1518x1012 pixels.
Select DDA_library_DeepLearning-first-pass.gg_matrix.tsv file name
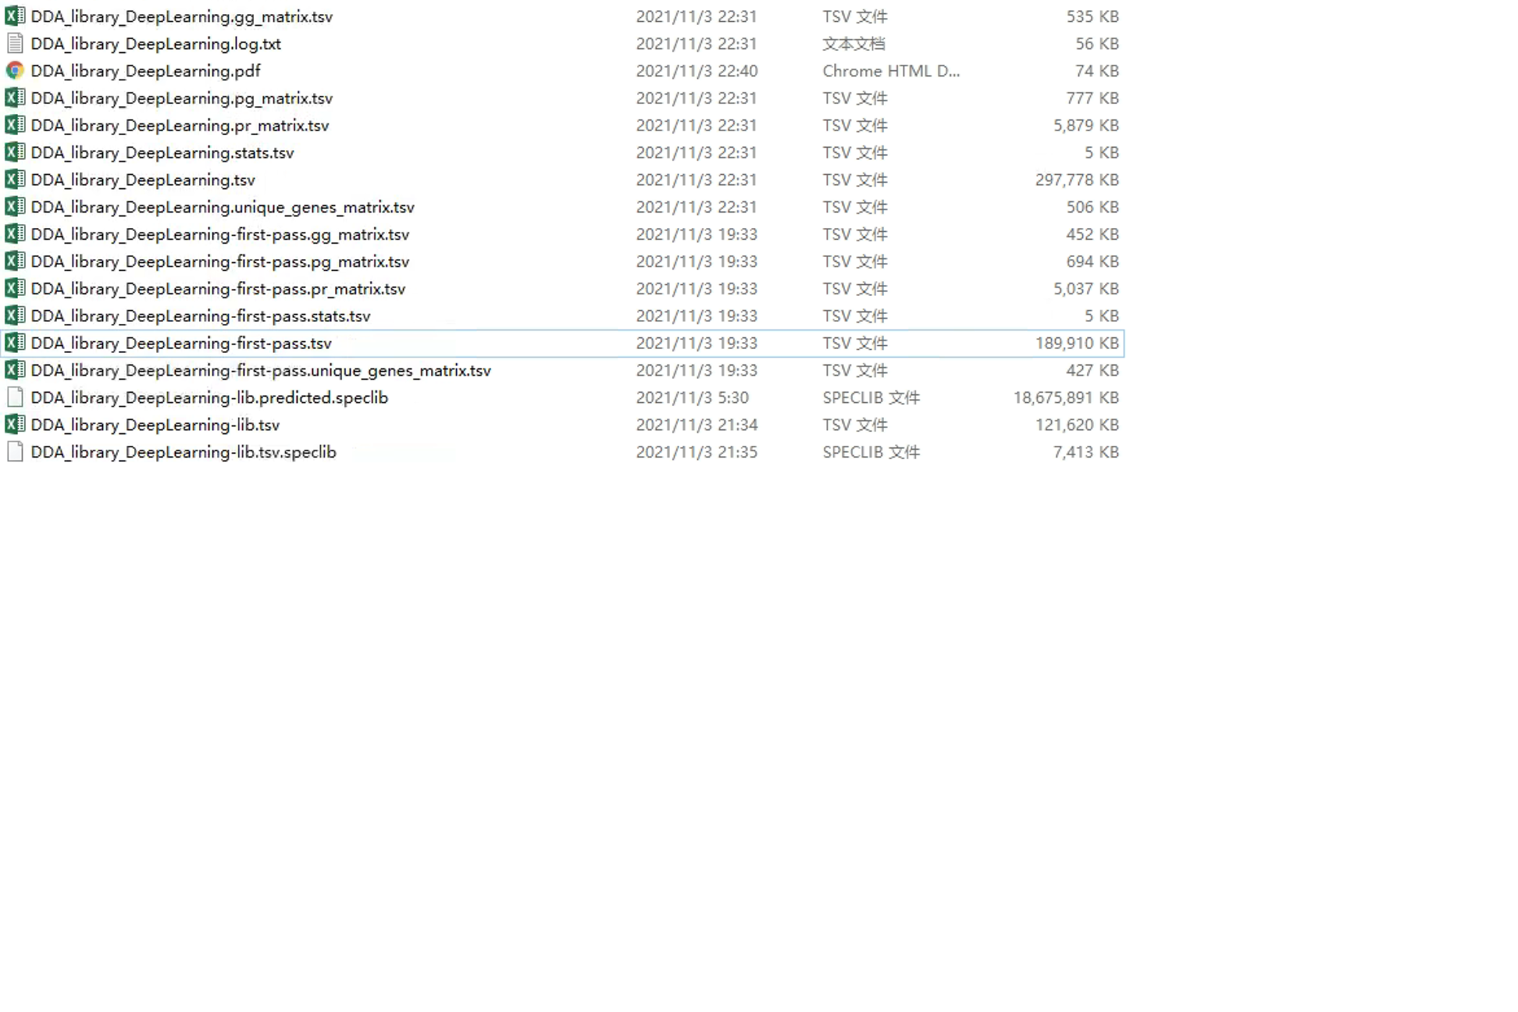(220, 234)
